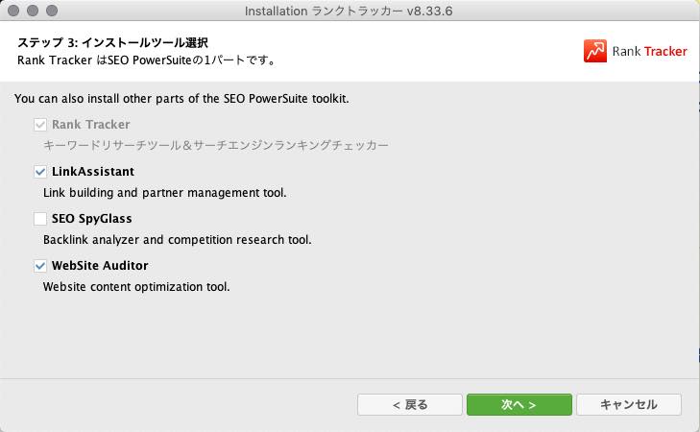Click the grayed Rank Tracker label

(90, 125)
